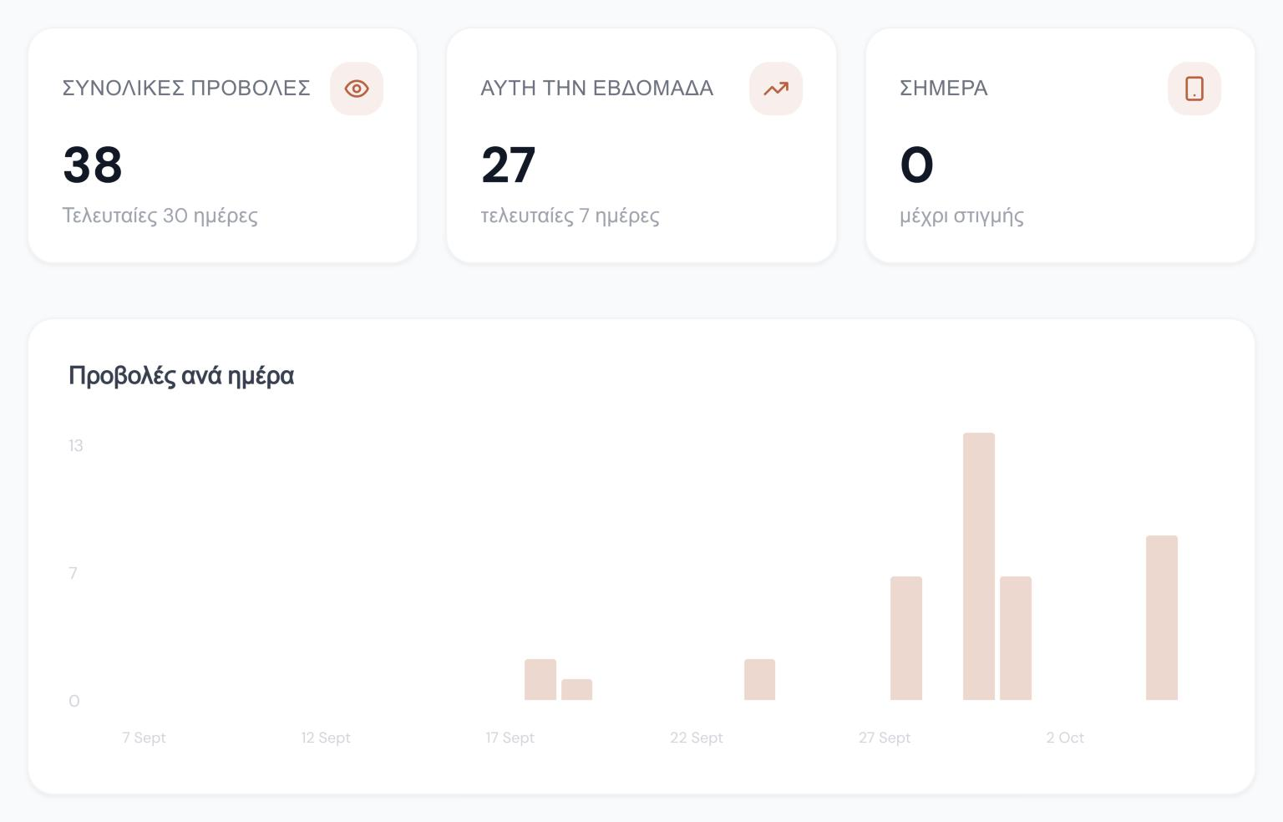Click the y-axis value 13

pyautogui.click(x=76, y=445)
